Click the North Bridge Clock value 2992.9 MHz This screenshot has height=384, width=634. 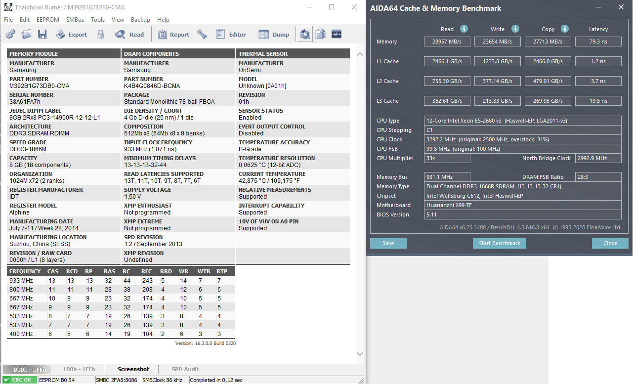[598, 158]
